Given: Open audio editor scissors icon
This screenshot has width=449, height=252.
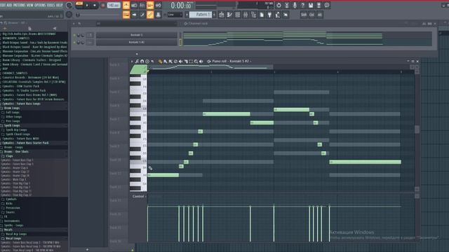Looking at the screenshot, I should click(x=287, y=5).
